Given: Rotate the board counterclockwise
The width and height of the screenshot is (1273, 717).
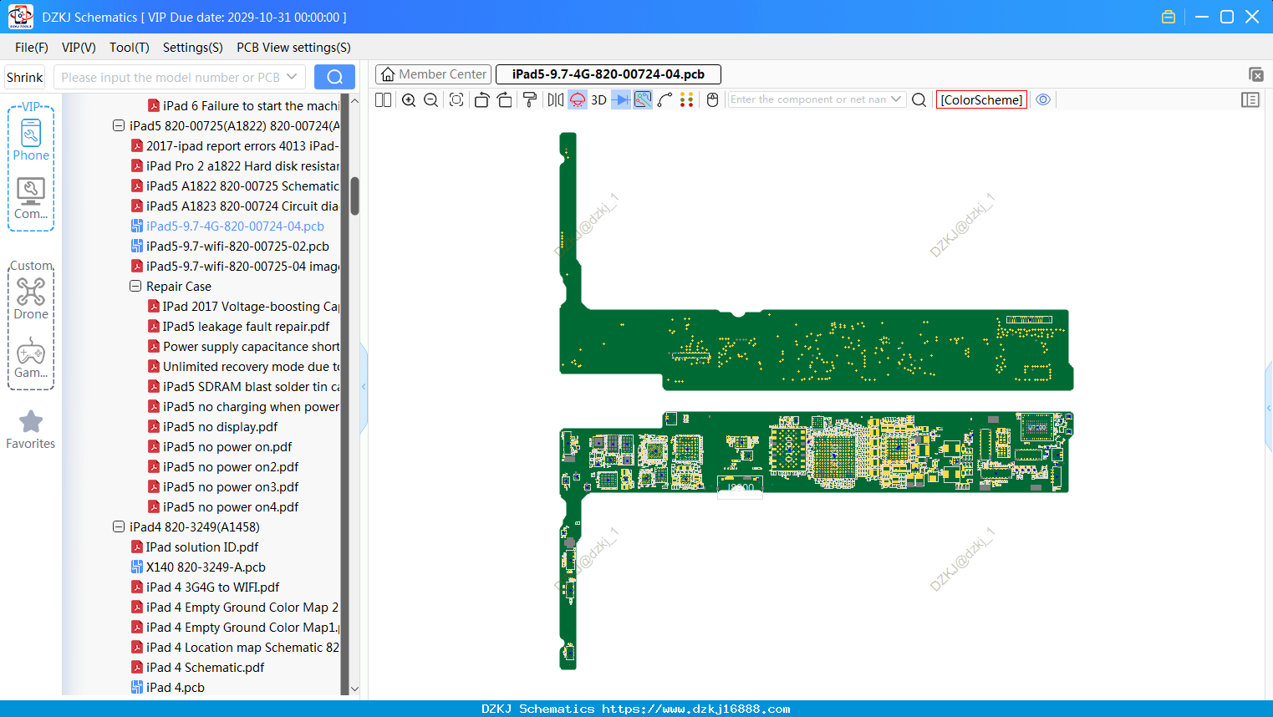Looking at the screenshot, I should (481, 99).
